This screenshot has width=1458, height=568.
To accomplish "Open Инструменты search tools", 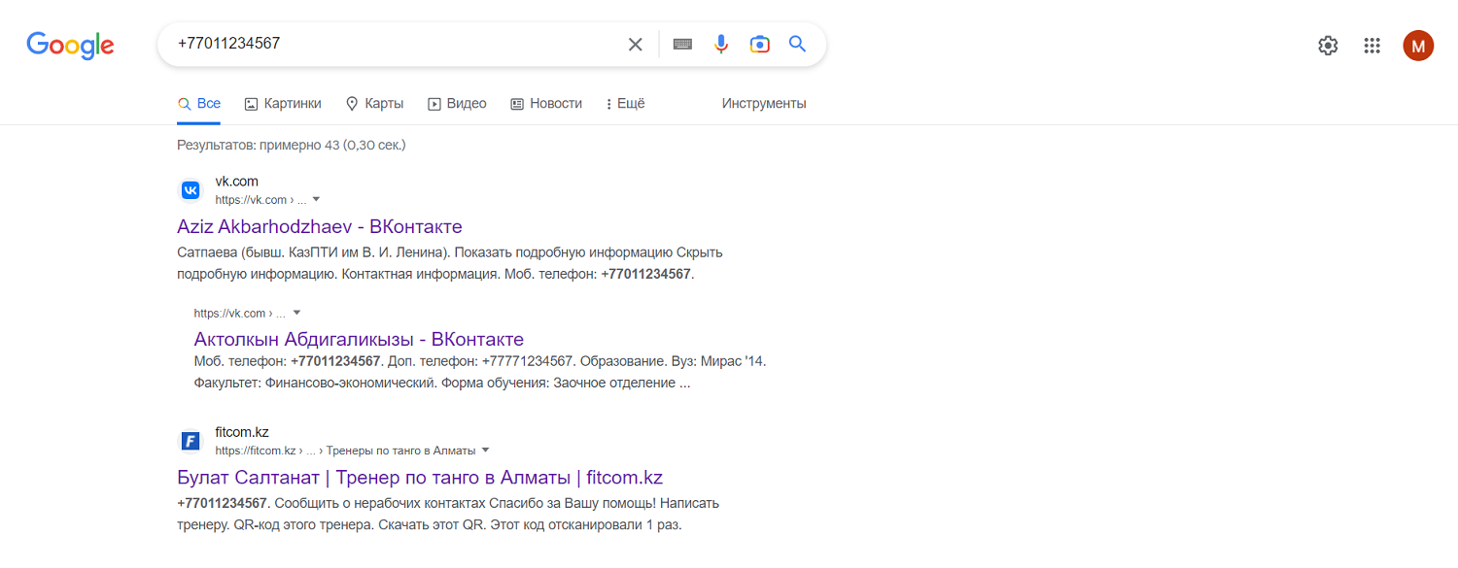I will click(x=764, y=103).
